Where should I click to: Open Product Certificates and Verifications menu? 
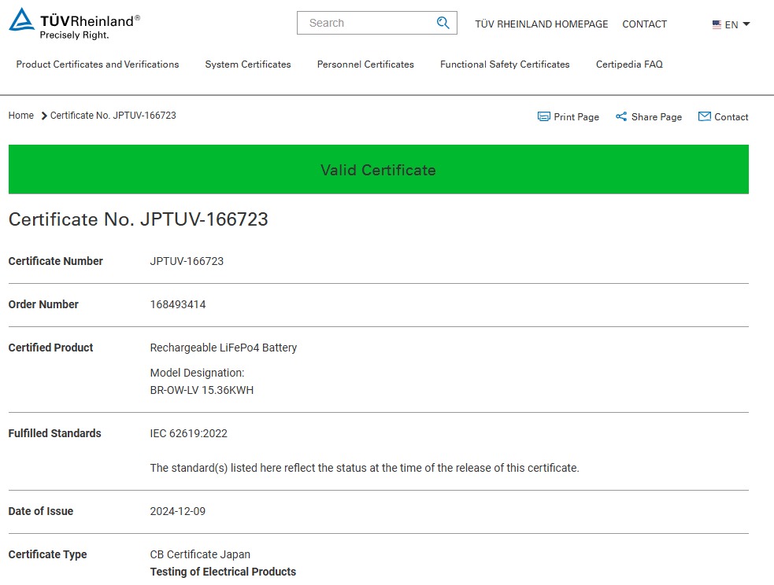pyautogui.click(x=98, y=64)
